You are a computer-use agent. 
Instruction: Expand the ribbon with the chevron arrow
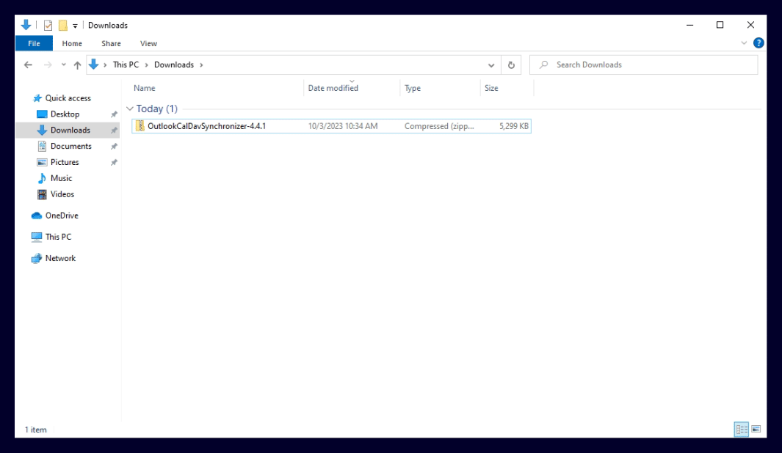click(745, 43)
